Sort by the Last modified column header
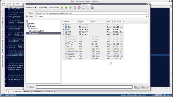 [118, 22]
